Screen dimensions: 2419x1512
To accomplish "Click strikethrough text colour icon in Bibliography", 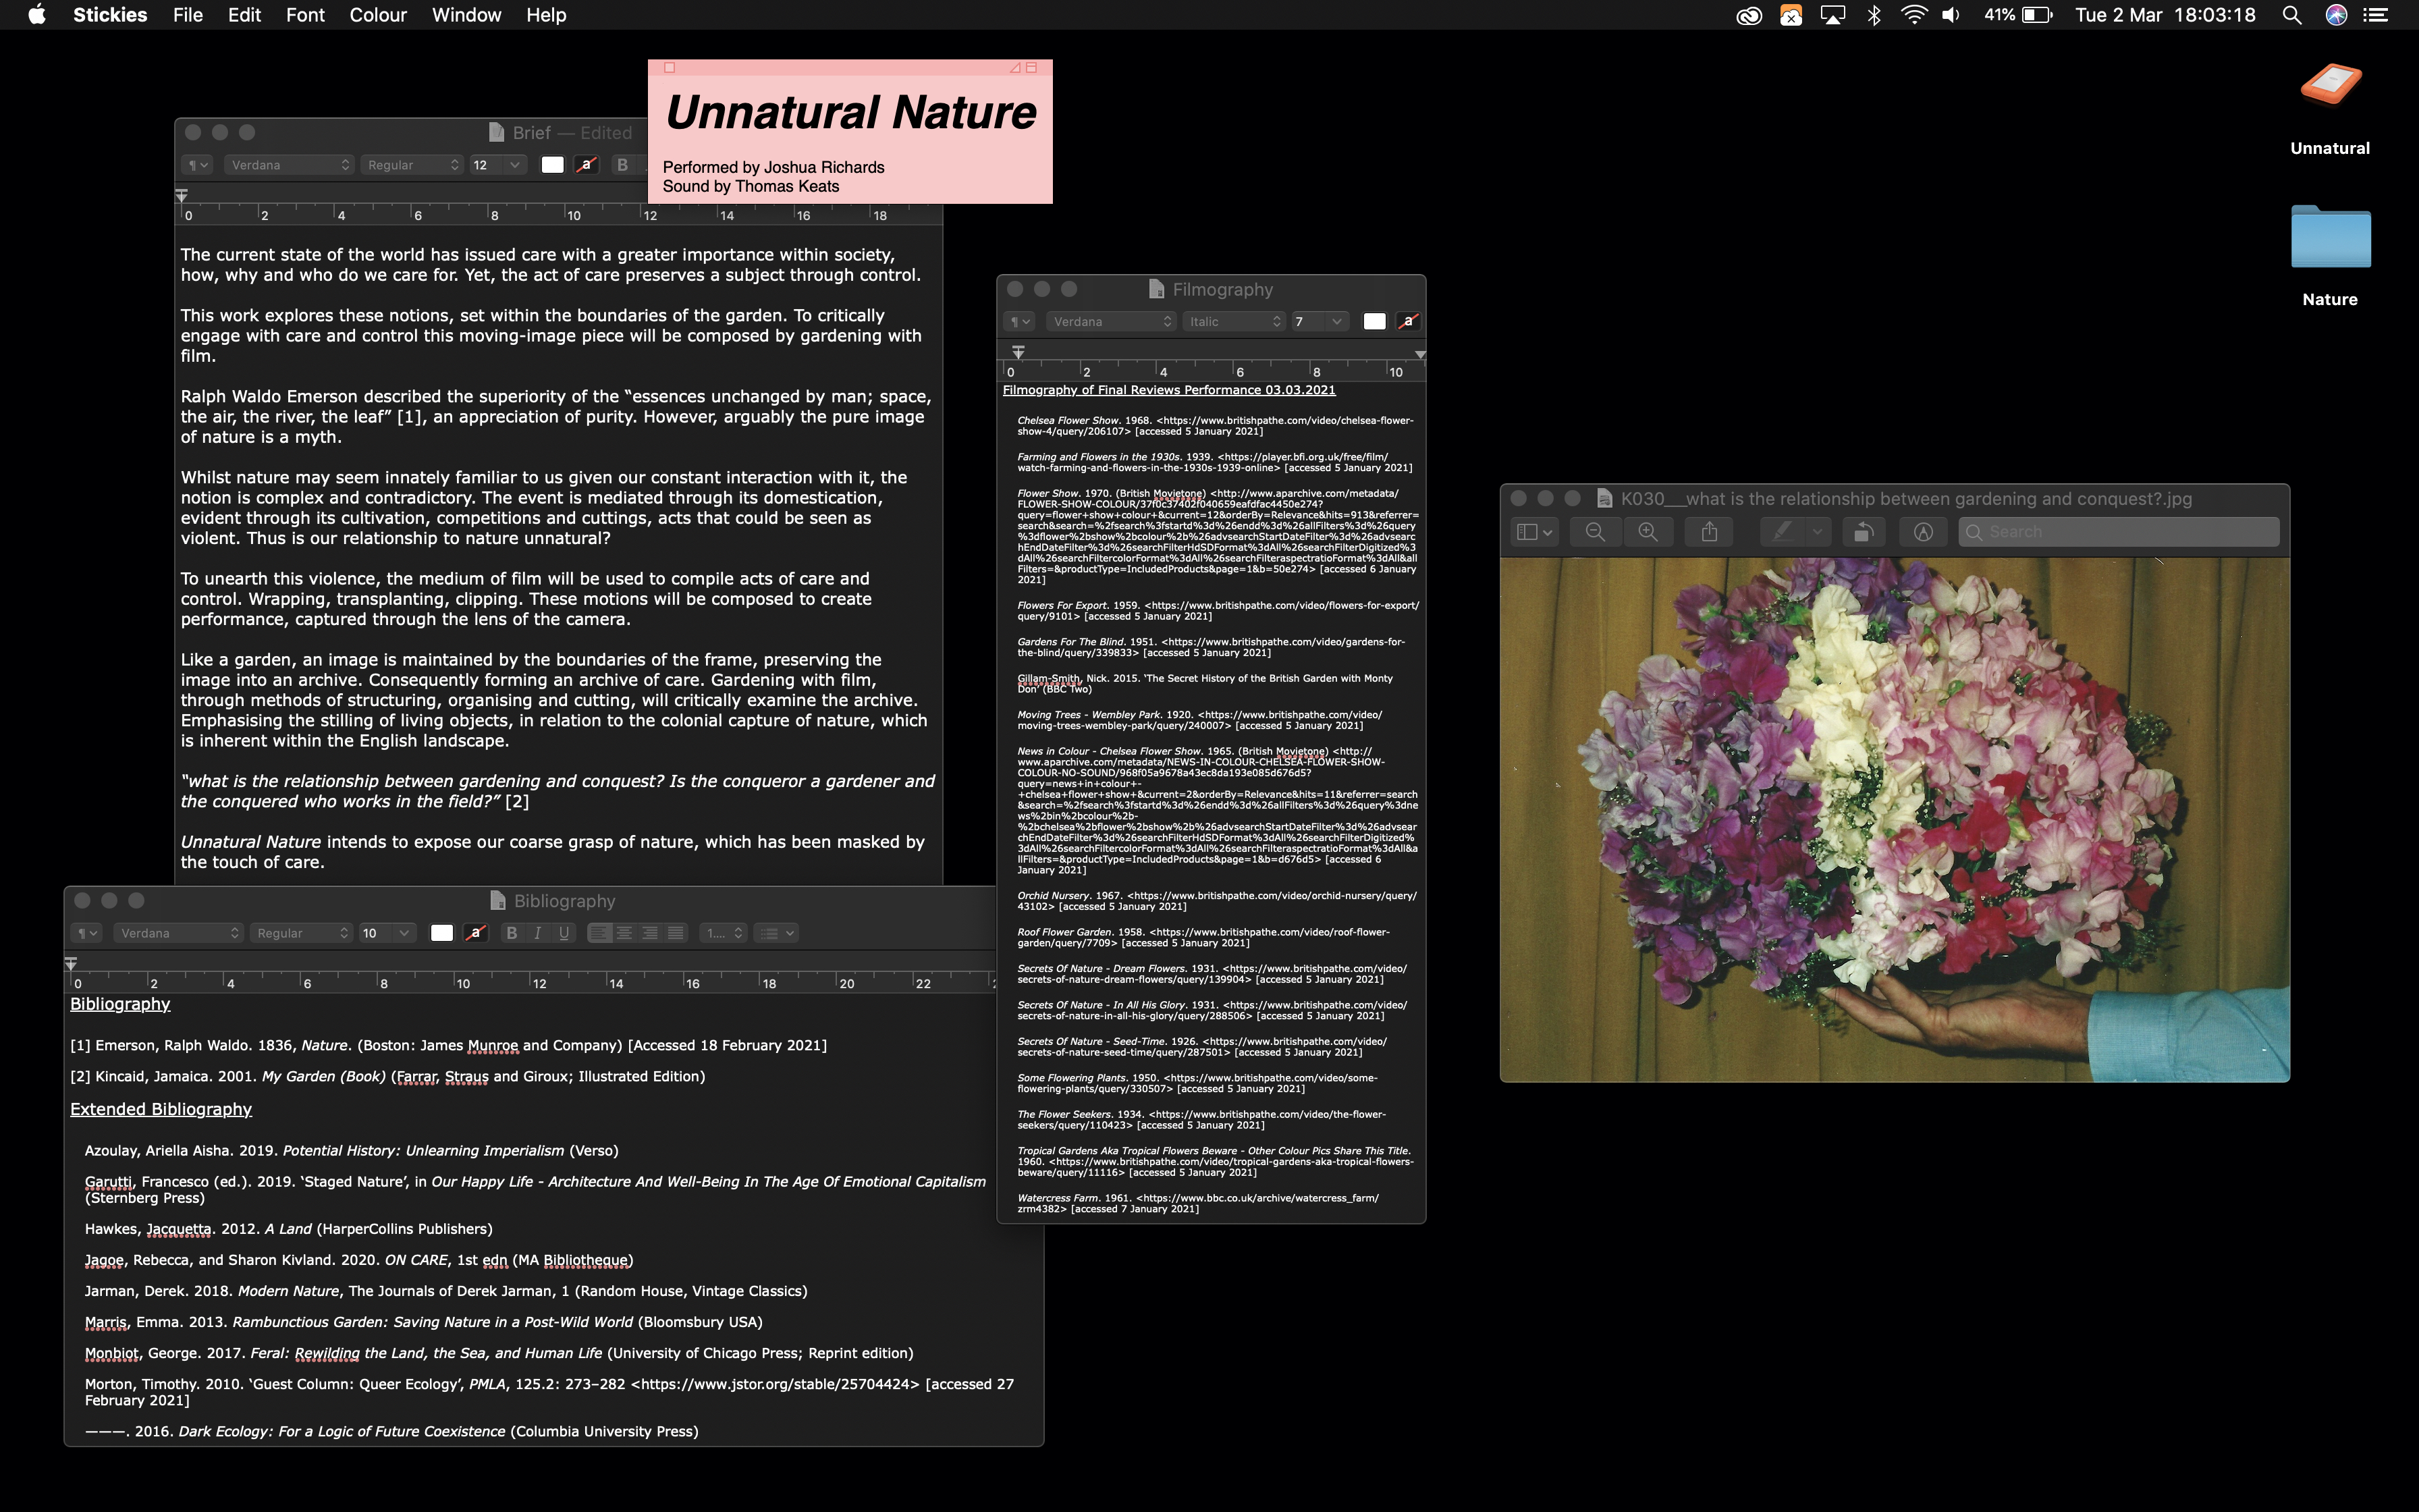I will point(476,933).
